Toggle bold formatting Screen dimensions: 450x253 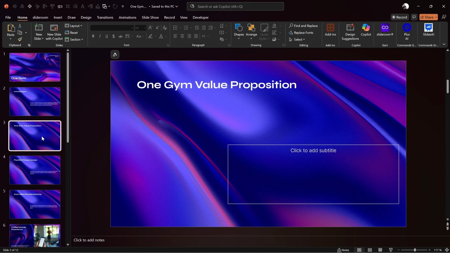(x=93, y=36)
